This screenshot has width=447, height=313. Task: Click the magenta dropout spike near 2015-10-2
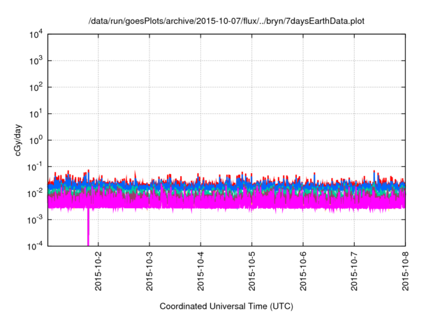[x=88, y=227]
